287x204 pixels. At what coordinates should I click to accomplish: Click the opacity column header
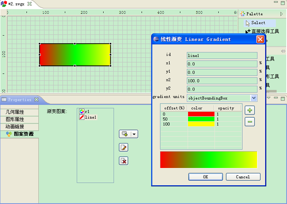[x=228, y=108]
